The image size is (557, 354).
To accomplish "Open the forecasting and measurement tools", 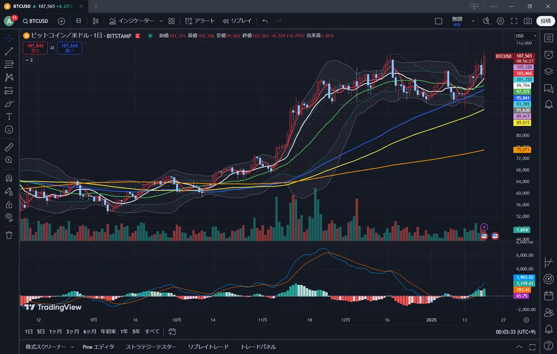I will pos(9,90).
